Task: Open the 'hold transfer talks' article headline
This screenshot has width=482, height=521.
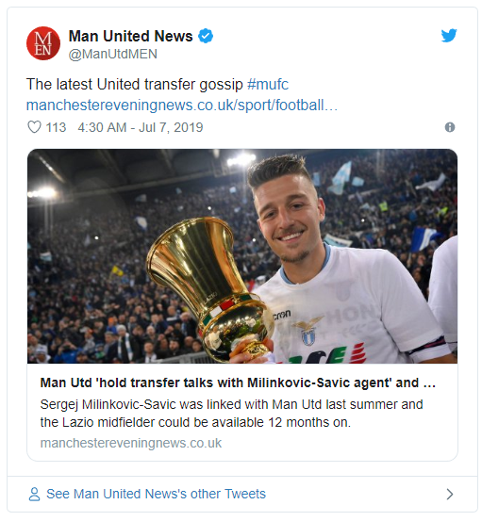Action: point(238,383)
